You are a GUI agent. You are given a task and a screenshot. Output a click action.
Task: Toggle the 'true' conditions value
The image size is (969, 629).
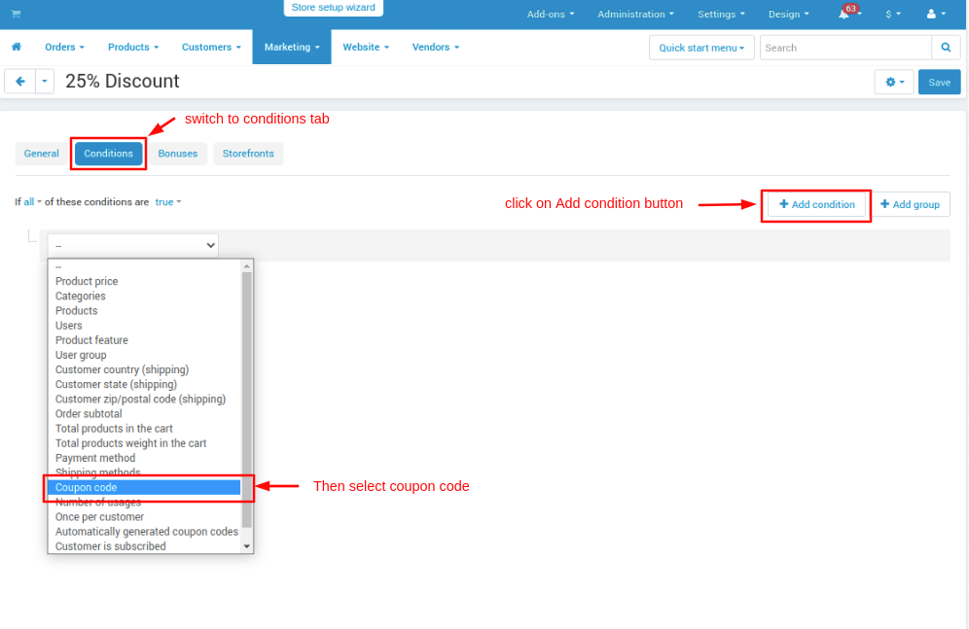click(x=167, y=202)
